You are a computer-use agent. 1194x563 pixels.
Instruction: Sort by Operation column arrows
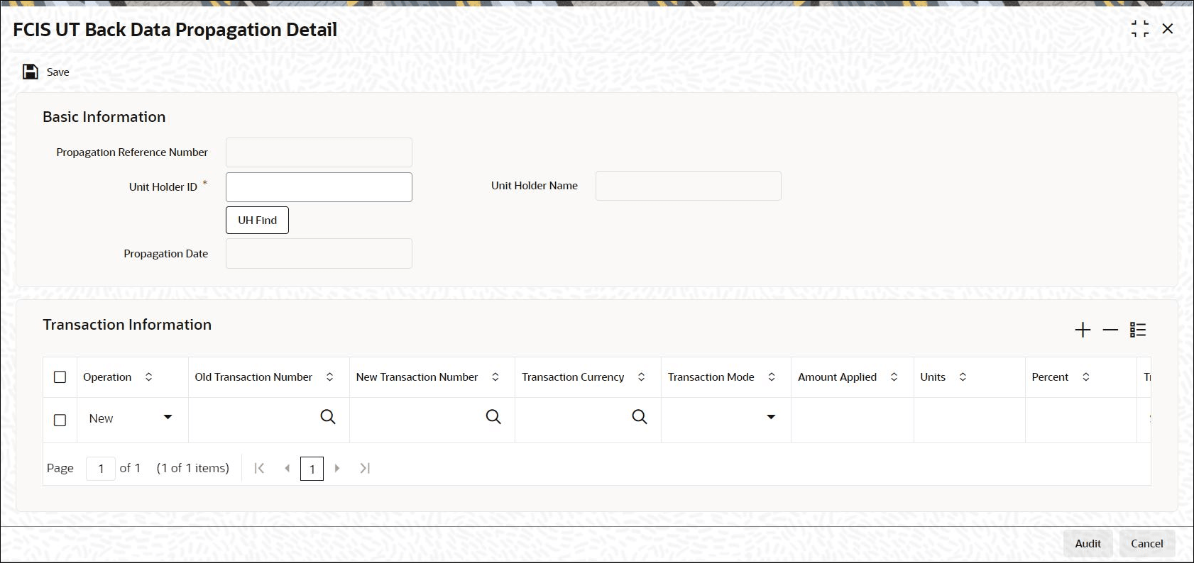pyautogui.click(x=148, y=377)
